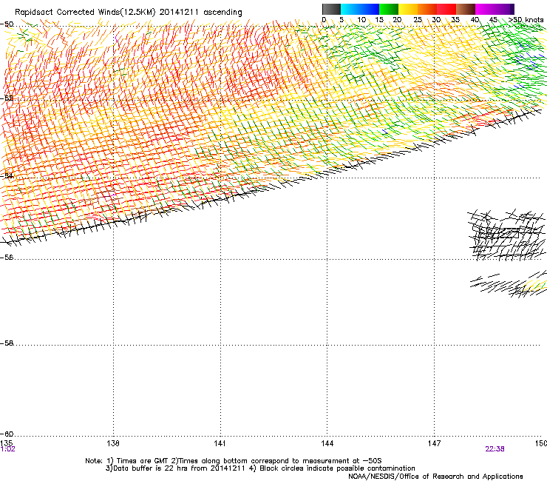Click the title 'Rapidscat Corrected Winds(12.5KM)'
547x481 pixels.
coord(85,13)
